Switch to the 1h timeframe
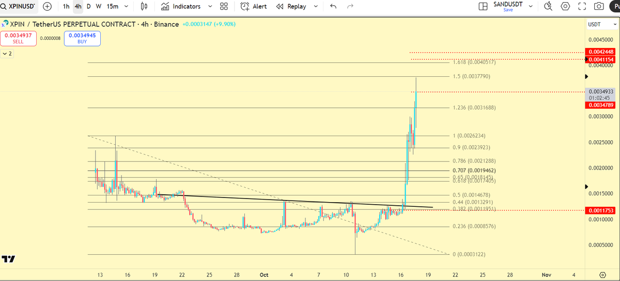 [66, 6]
